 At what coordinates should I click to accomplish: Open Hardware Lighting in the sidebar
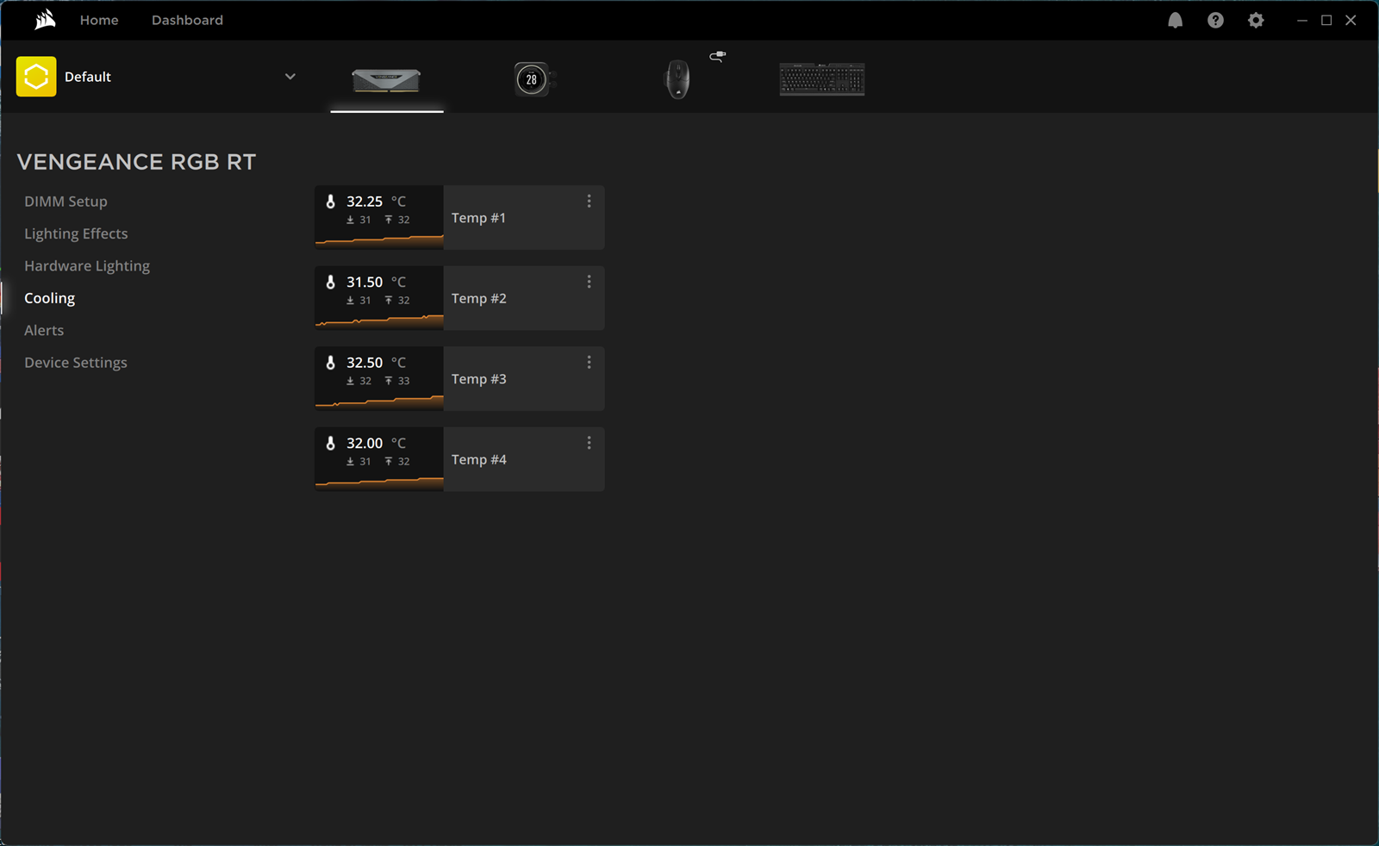87,266
